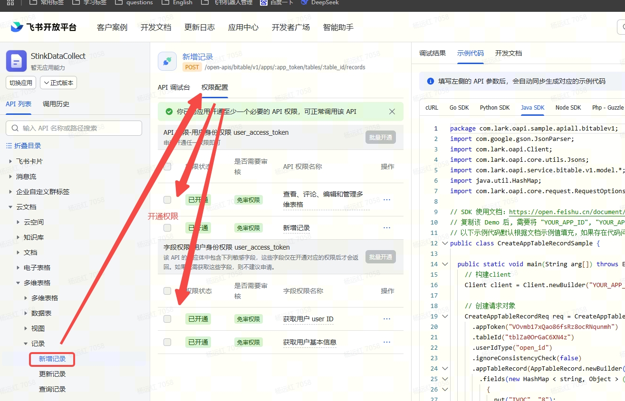Open 更新记录 in the API tree

(x=52, y=374)
